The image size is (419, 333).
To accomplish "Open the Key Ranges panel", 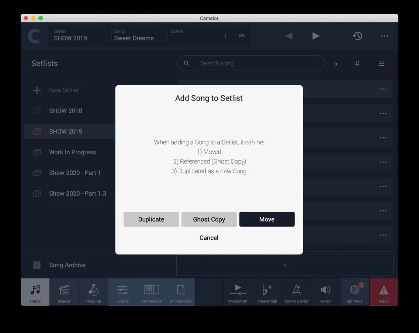I will [151, 292].
